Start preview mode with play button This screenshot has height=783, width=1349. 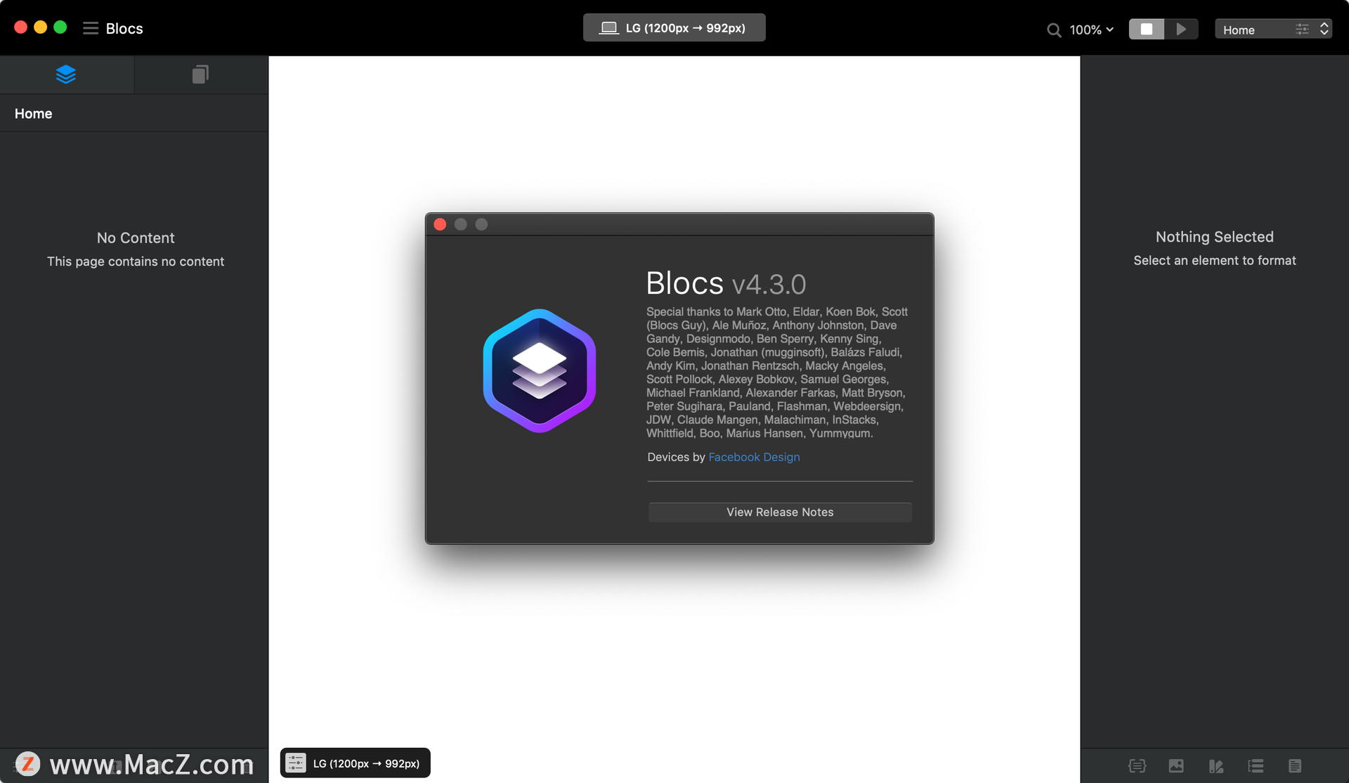coord(1181,29)
